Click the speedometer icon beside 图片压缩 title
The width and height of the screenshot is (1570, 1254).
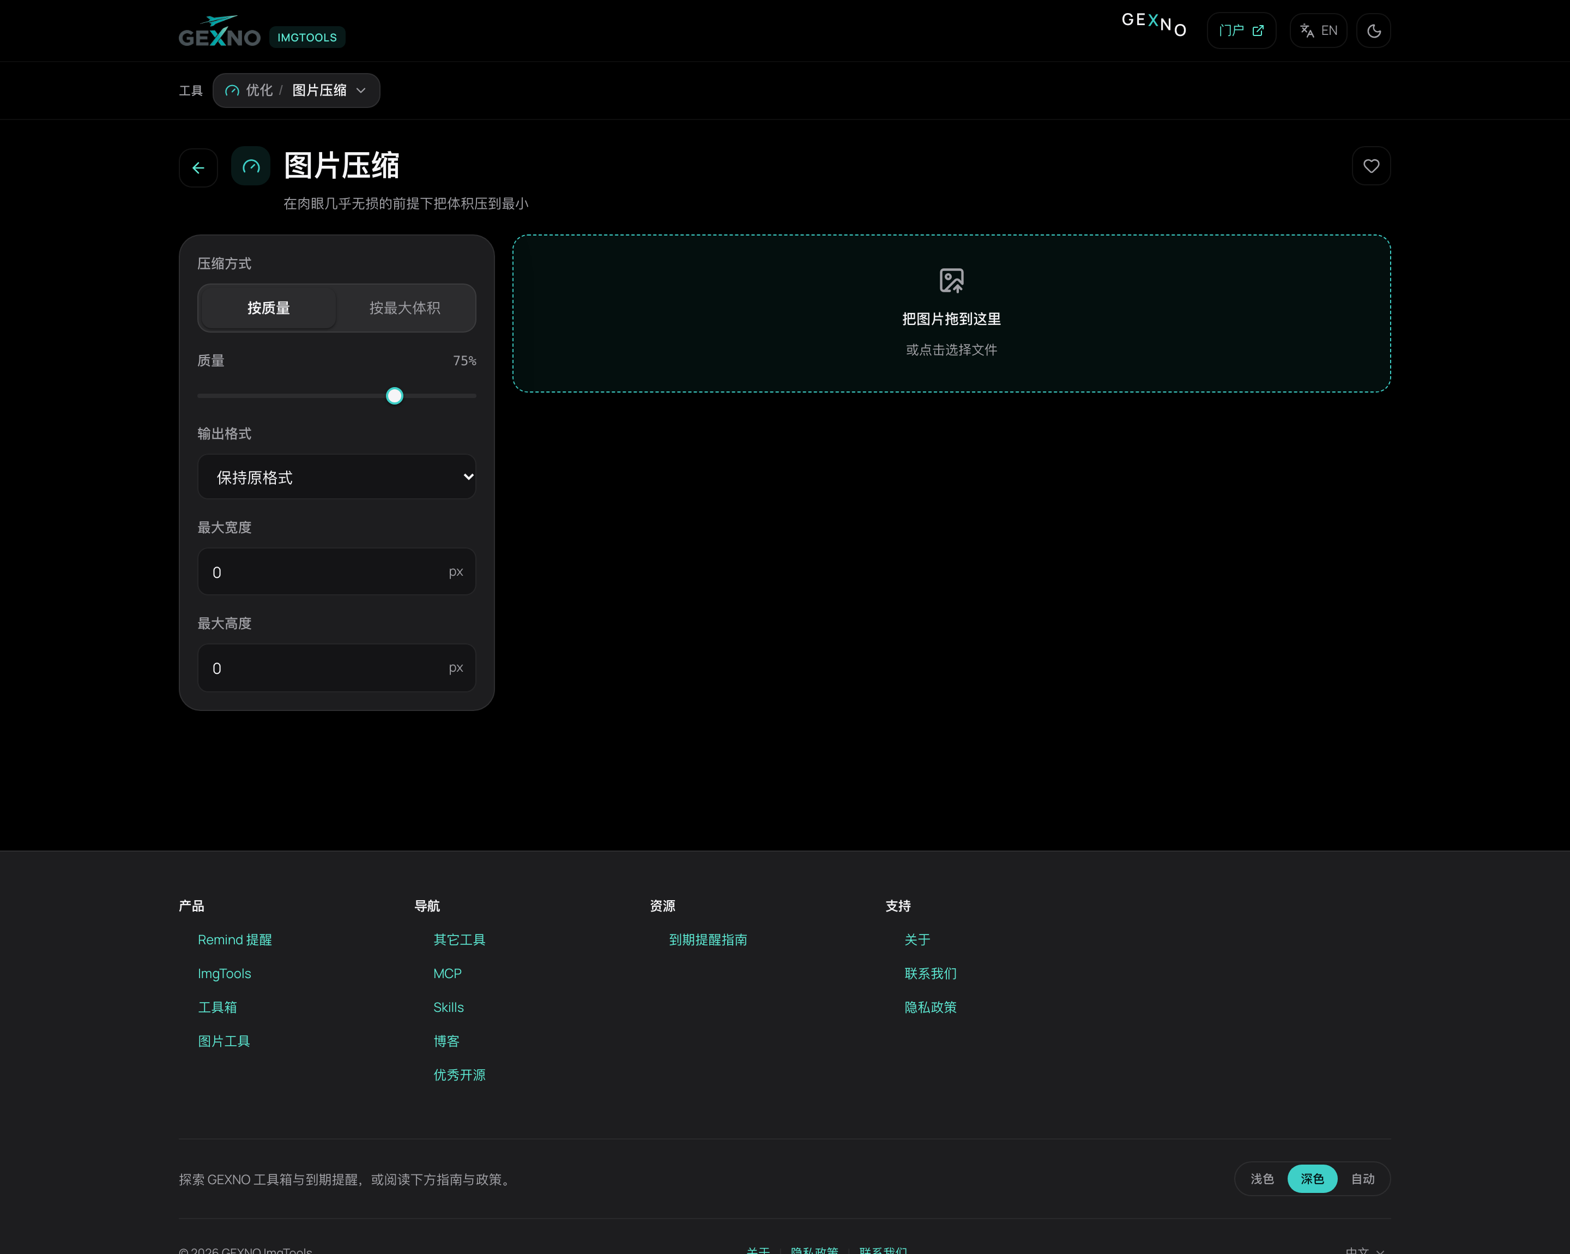(x=251, y=167)
